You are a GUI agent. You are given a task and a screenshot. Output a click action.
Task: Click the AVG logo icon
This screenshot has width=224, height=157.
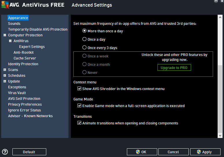click(5, 5)
